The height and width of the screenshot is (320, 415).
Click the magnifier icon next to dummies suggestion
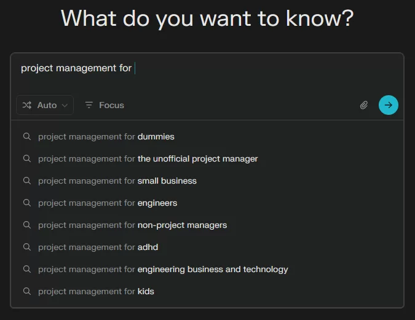[26, 136]
